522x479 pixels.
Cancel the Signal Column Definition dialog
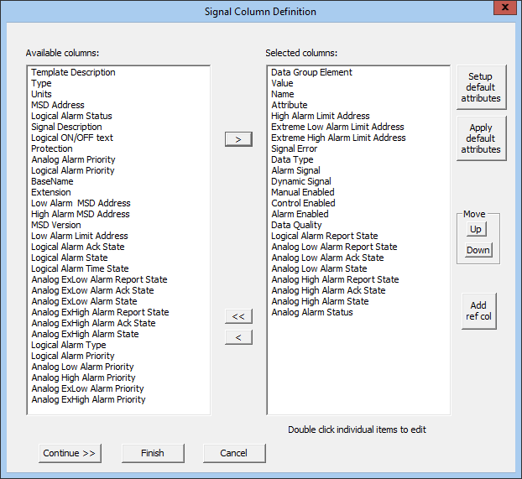[x=233, y=453]
